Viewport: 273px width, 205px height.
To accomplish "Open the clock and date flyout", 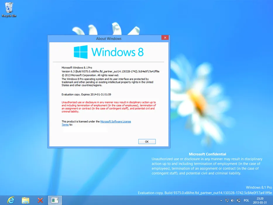I will coord(260,200).
